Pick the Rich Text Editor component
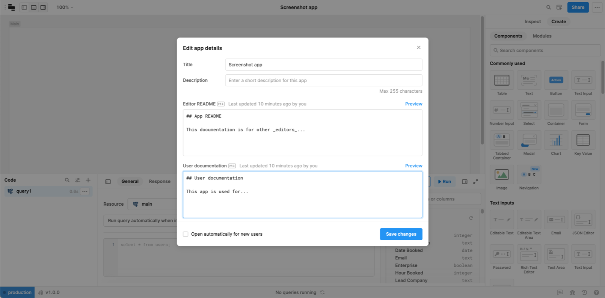Screen dimensions: 605x298 [529, 259]
